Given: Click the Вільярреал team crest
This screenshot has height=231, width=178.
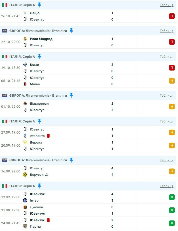Looking at the screenshot, I should pyautogui.click(x=25, y=104).
